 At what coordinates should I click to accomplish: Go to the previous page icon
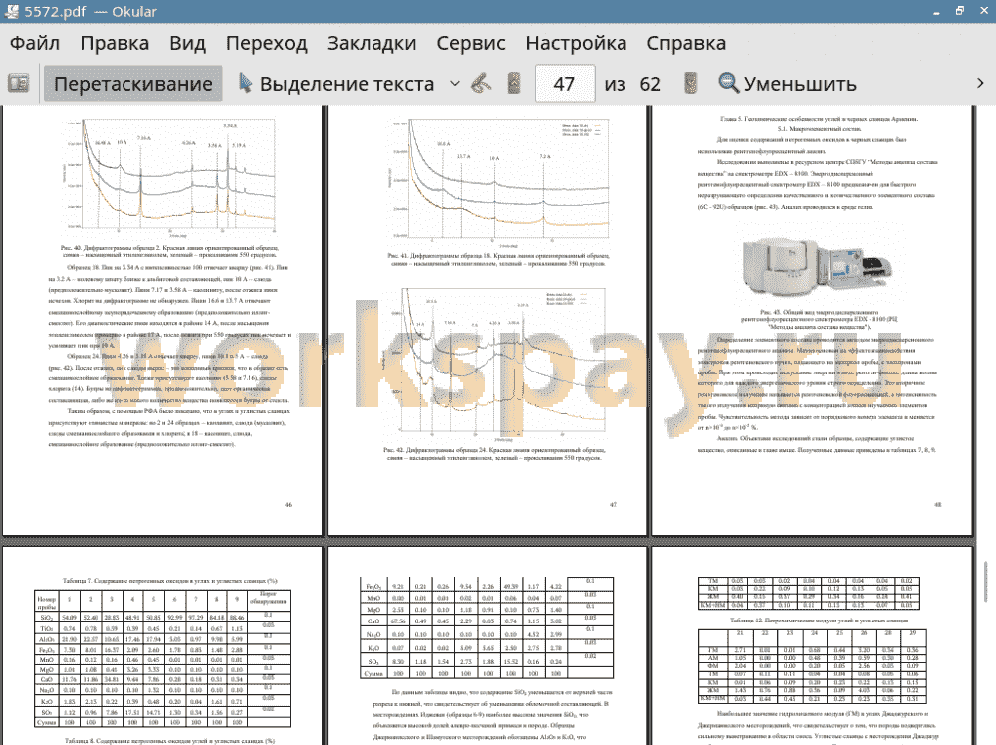click(514, 84)
